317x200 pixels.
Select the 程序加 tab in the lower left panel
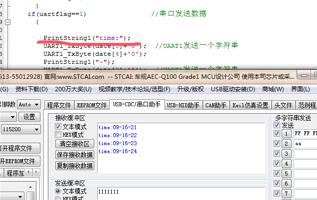click(x=14, y=173)
